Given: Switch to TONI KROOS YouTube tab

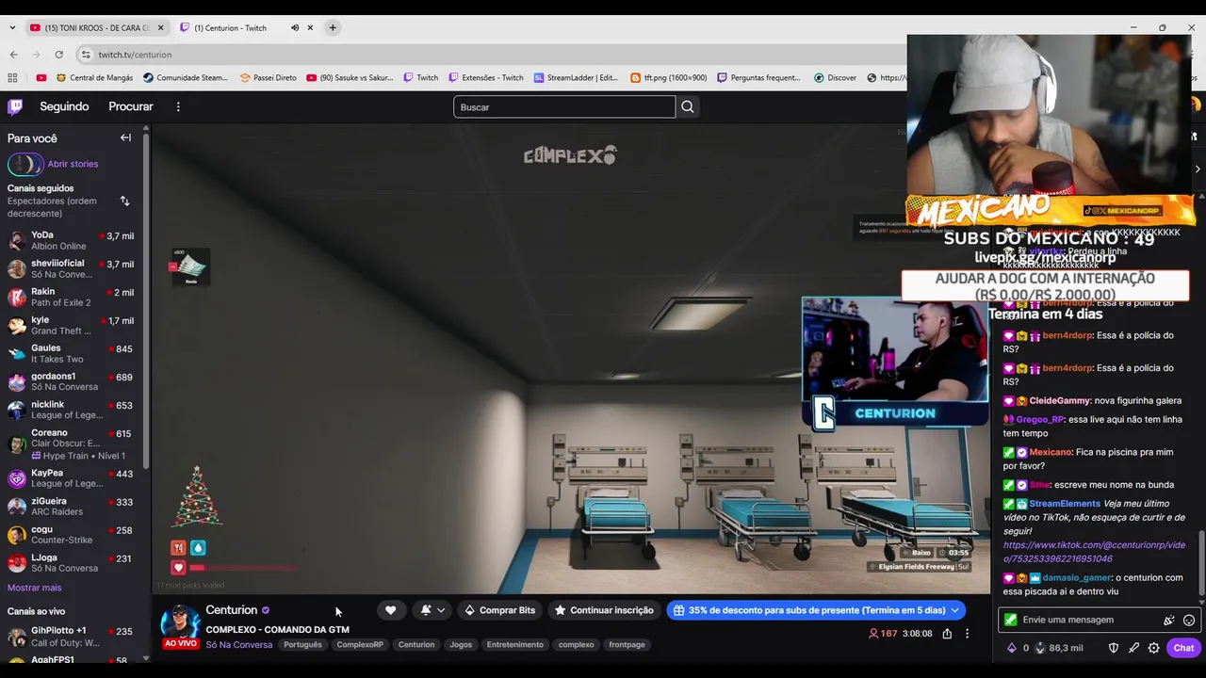Looking at the screenshot, I should [x=97, y=27].
